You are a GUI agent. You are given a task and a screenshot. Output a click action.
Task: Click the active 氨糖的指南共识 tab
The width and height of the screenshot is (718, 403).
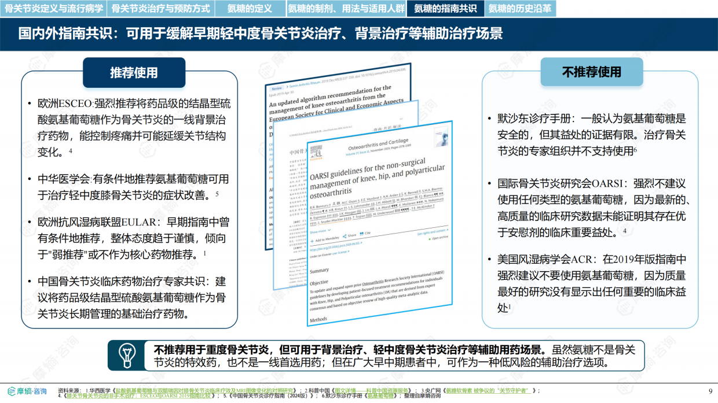pyautogui.click(x=446, y=8)
